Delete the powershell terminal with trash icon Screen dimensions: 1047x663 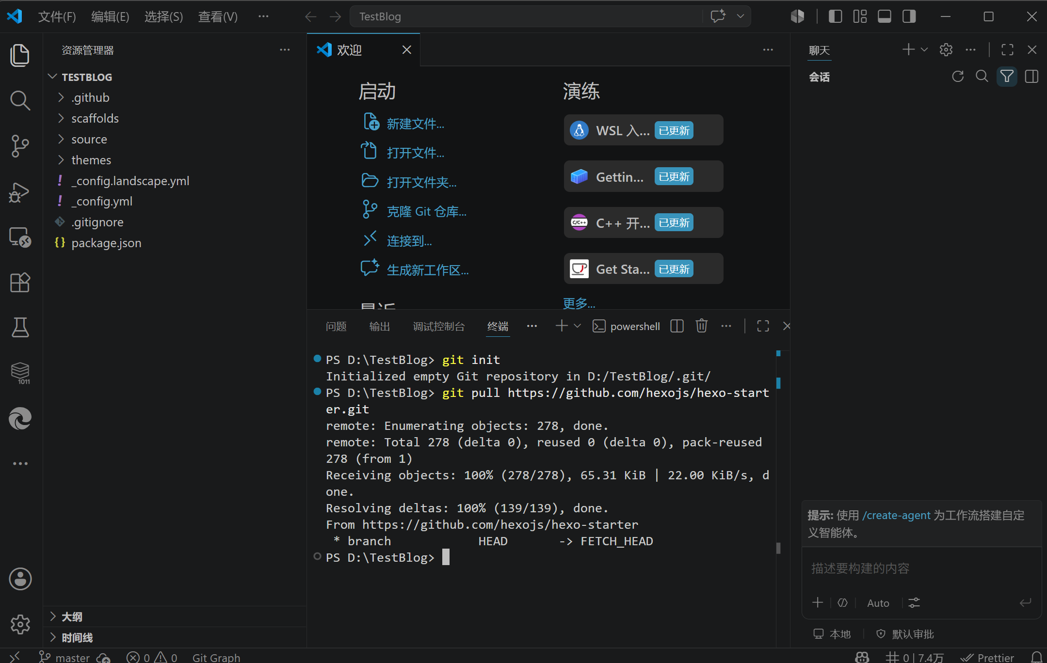[x=701, y=326]
